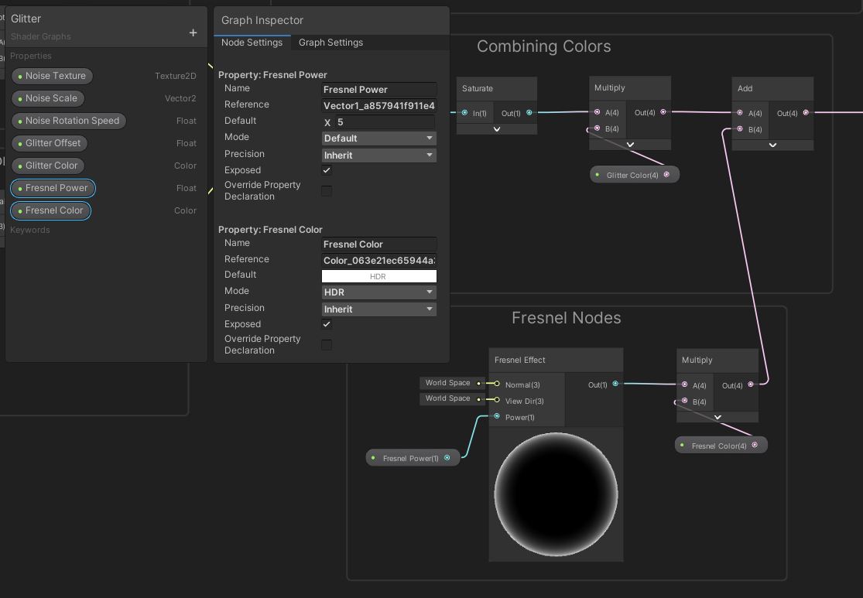This screenshot has width=863, height=598.
Task: Click the Saturate node In(1) input port
Action: 464,113
